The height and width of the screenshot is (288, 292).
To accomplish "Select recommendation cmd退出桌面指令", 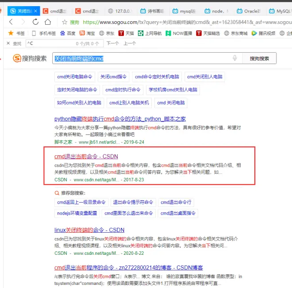I will point(178,213).
